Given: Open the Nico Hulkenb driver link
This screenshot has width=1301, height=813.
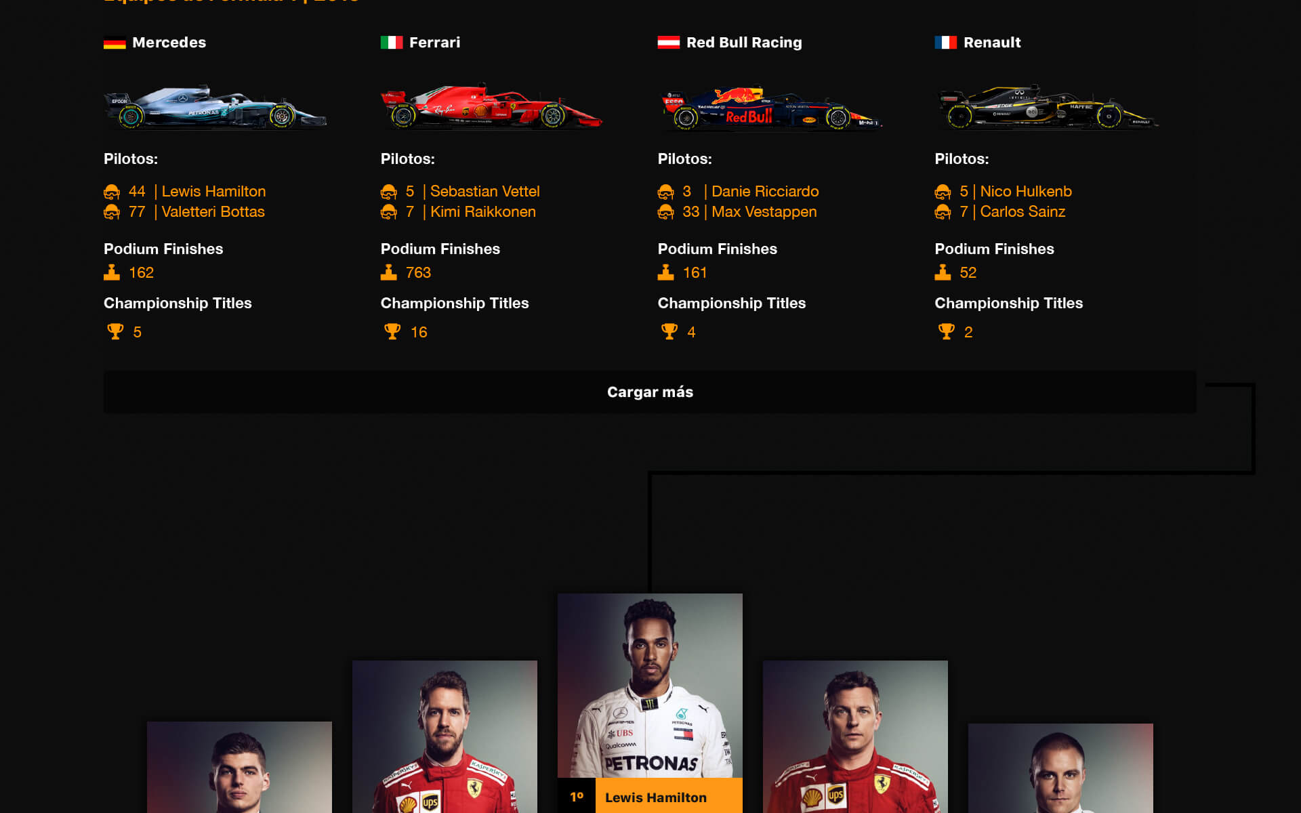Looking at the screenshot, I should click(x=1026, y=192).
